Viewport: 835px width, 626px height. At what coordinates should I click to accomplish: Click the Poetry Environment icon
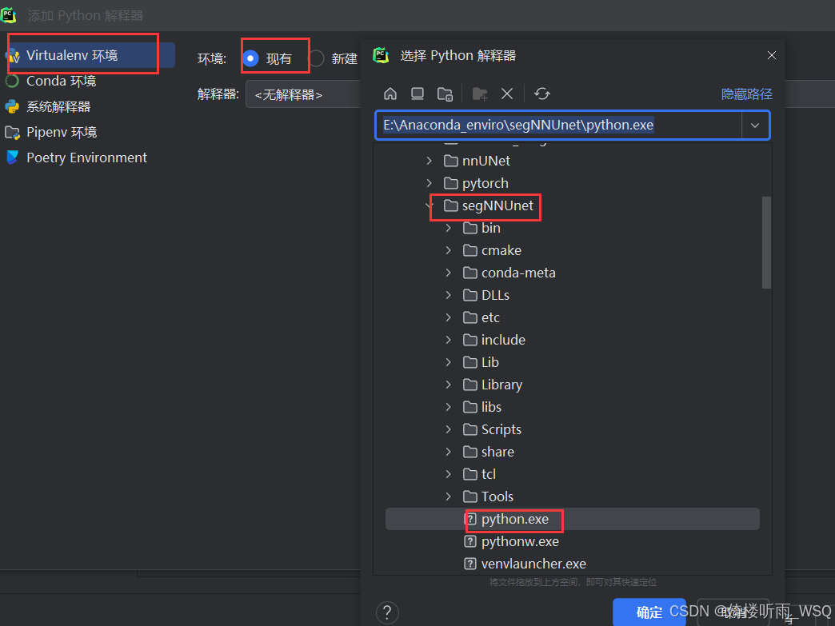pyautogui.click(x=12, y=157)
